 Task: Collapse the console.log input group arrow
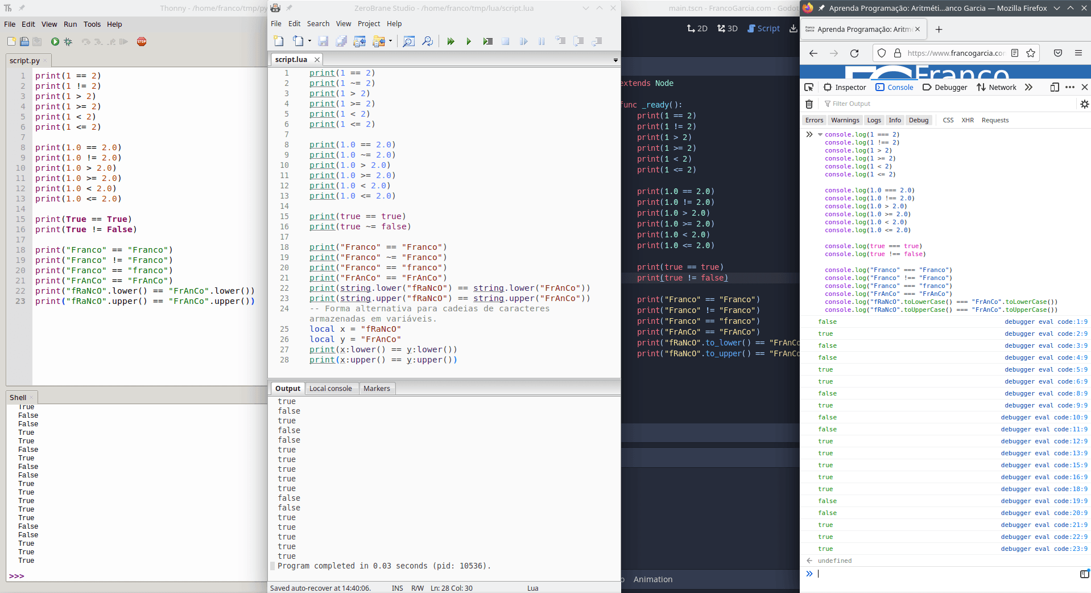820,134
